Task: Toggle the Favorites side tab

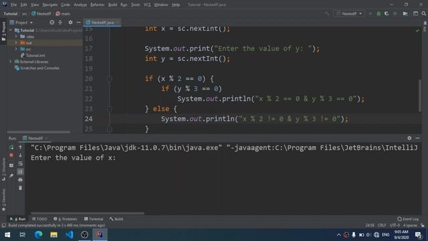Action: tap(3, 199)
